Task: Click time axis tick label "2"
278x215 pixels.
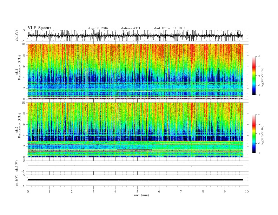Action: pos(72,191)
